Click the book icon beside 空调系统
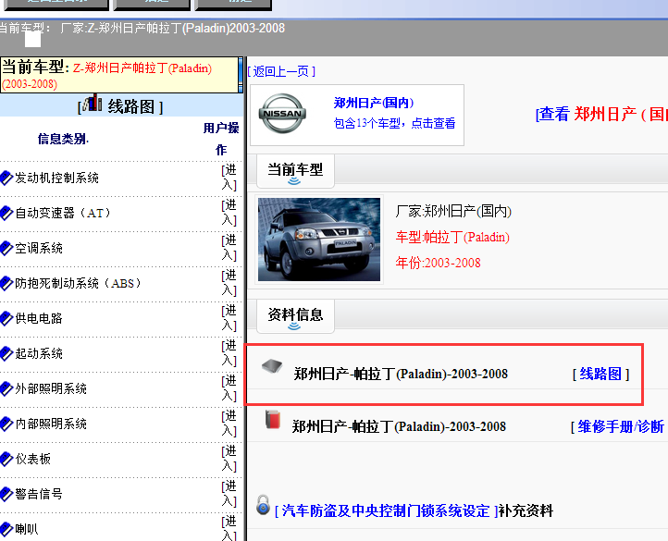668x541 pixels. 6,248
